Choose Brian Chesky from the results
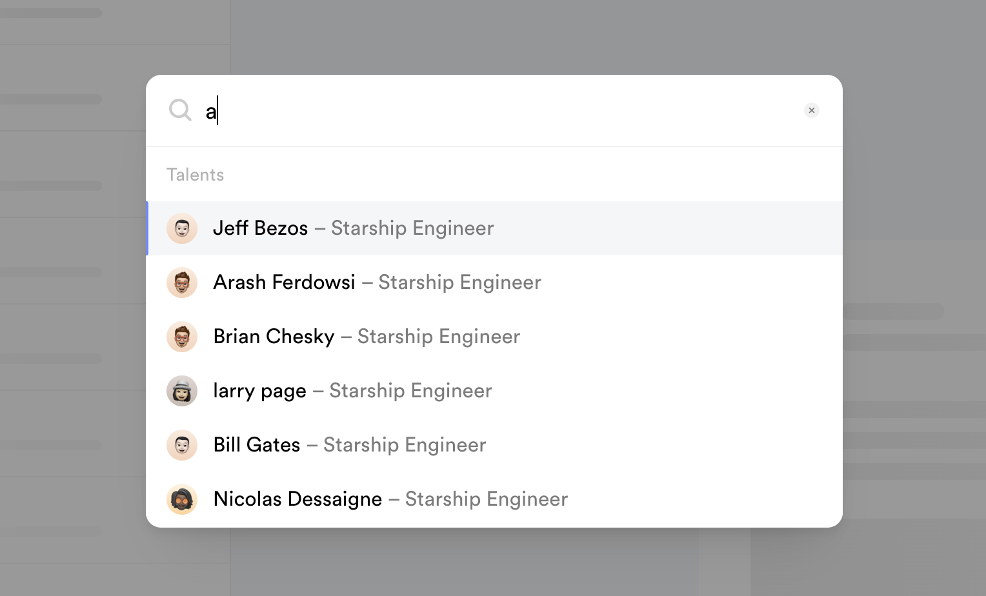 pos(274,337)
